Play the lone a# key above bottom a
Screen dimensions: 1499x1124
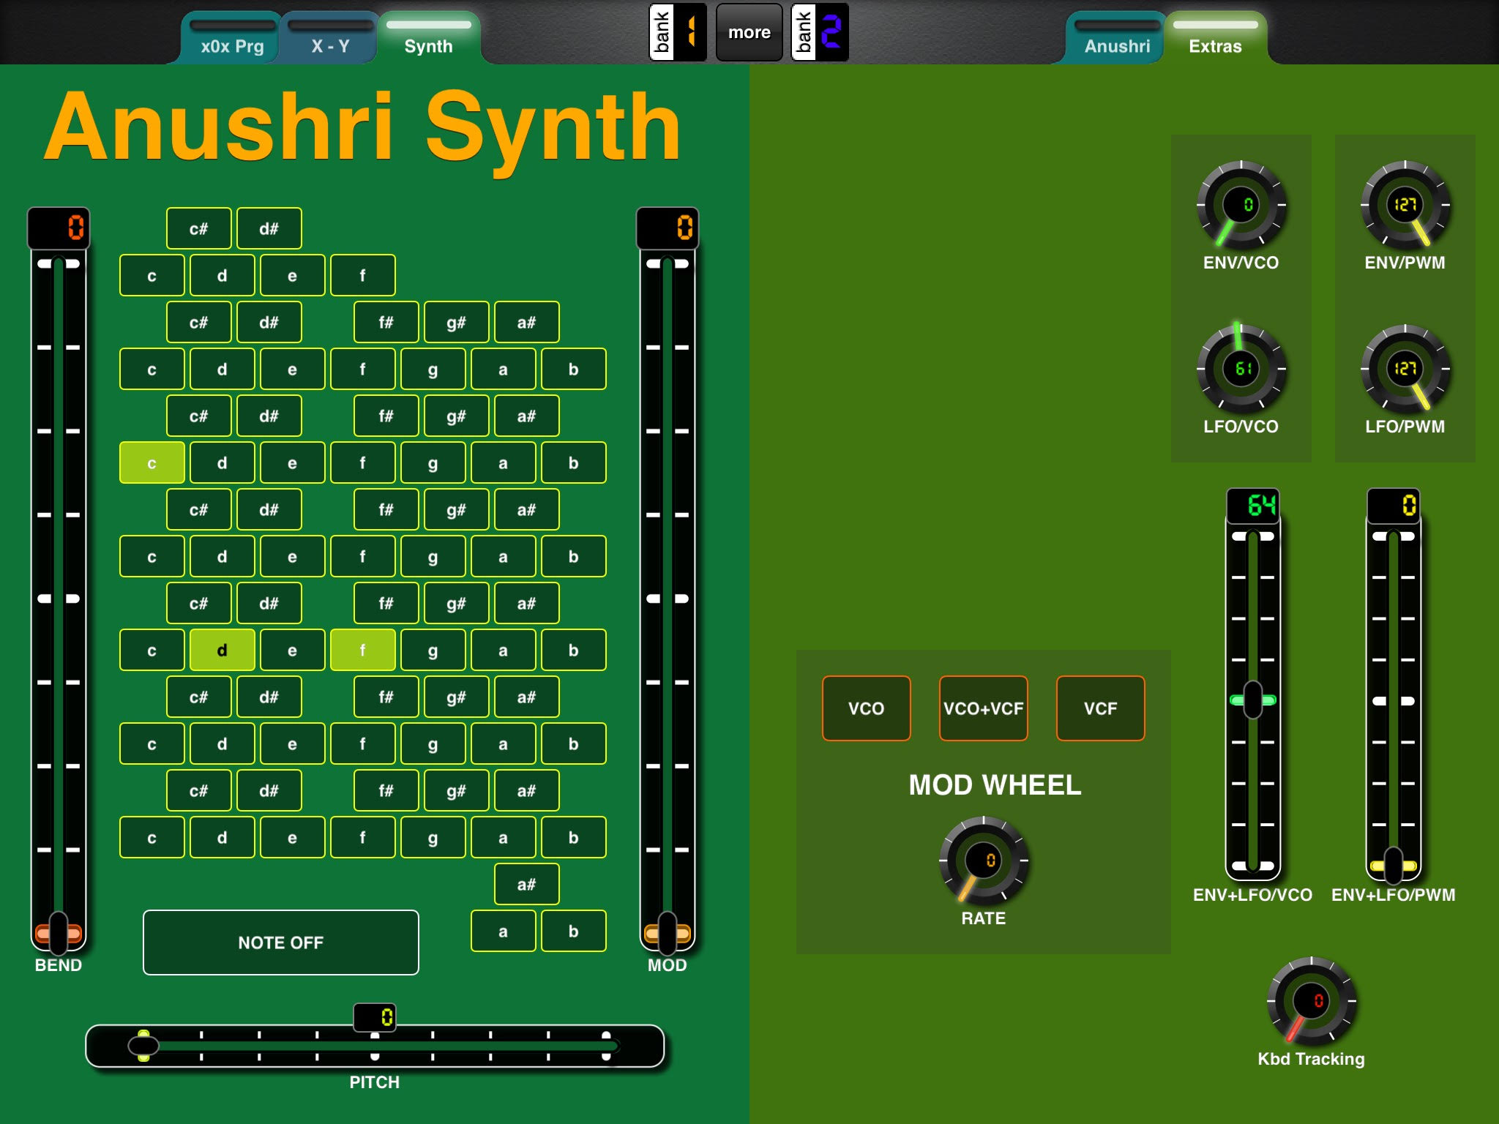[x=527, y=884]
